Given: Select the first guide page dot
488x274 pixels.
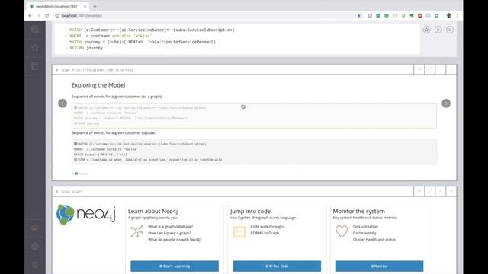Looking at the screenshot, I should click(73, 174).
